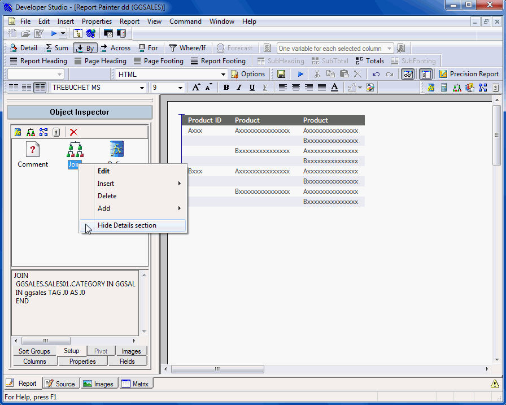Click the report canvas vertical scrollbar thumb

pyautogui.click(x=496, y=135)
